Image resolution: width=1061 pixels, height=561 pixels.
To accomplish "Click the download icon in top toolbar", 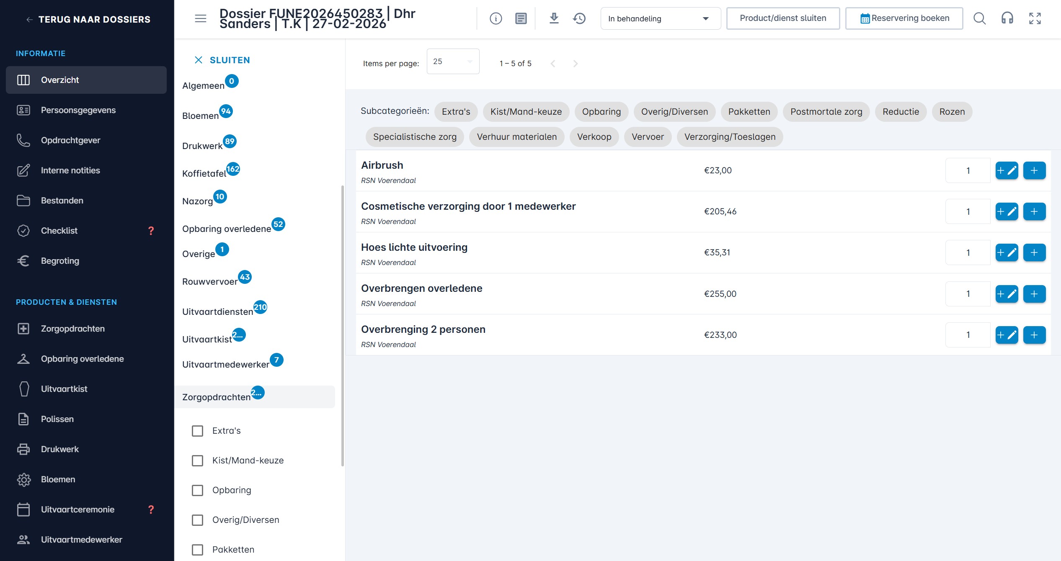I will tap(554, 18).
